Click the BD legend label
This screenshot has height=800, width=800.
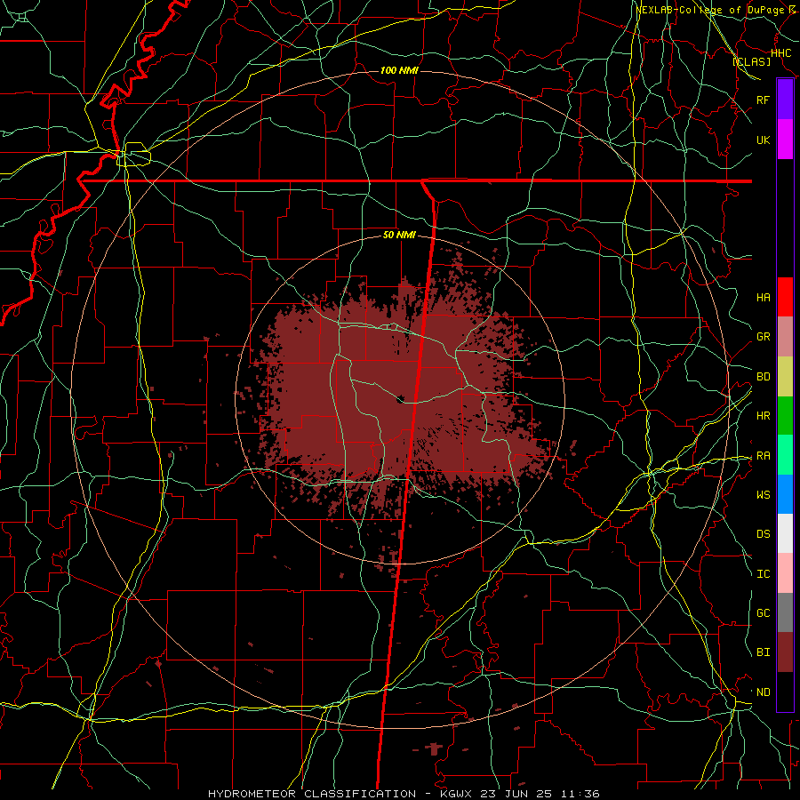click(x=763, y=377)
